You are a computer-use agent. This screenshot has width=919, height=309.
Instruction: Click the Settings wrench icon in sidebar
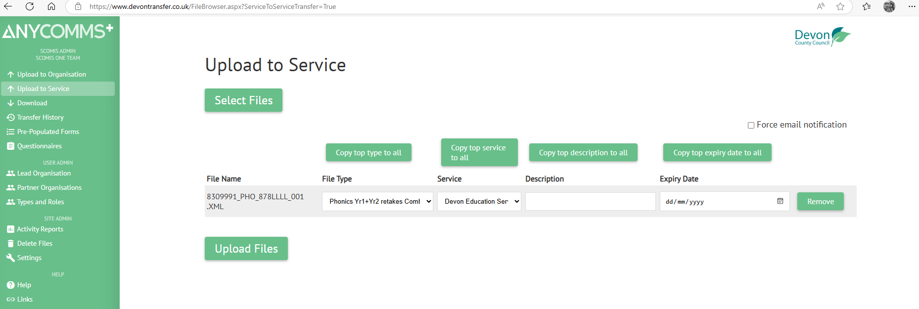(x=10, y=258)
